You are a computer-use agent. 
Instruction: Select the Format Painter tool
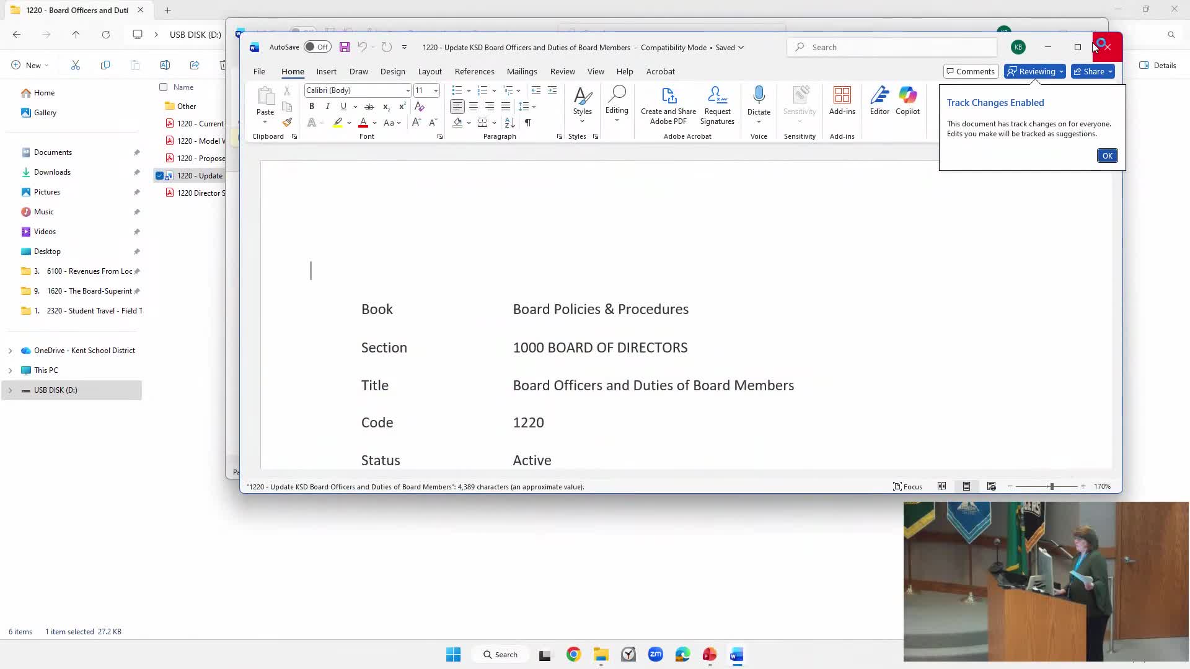coord(287,123)
